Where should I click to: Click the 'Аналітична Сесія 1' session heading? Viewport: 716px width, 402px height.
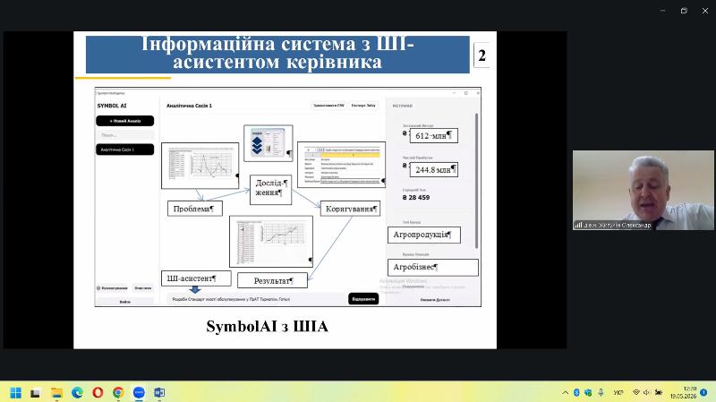(x=189, y=106)
